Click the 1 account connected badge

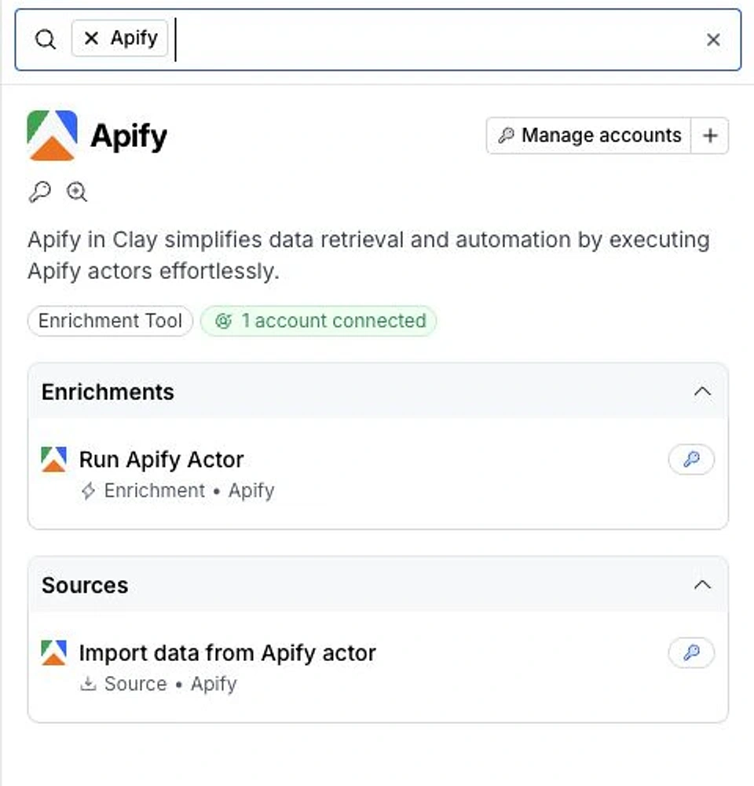point(319,321)
